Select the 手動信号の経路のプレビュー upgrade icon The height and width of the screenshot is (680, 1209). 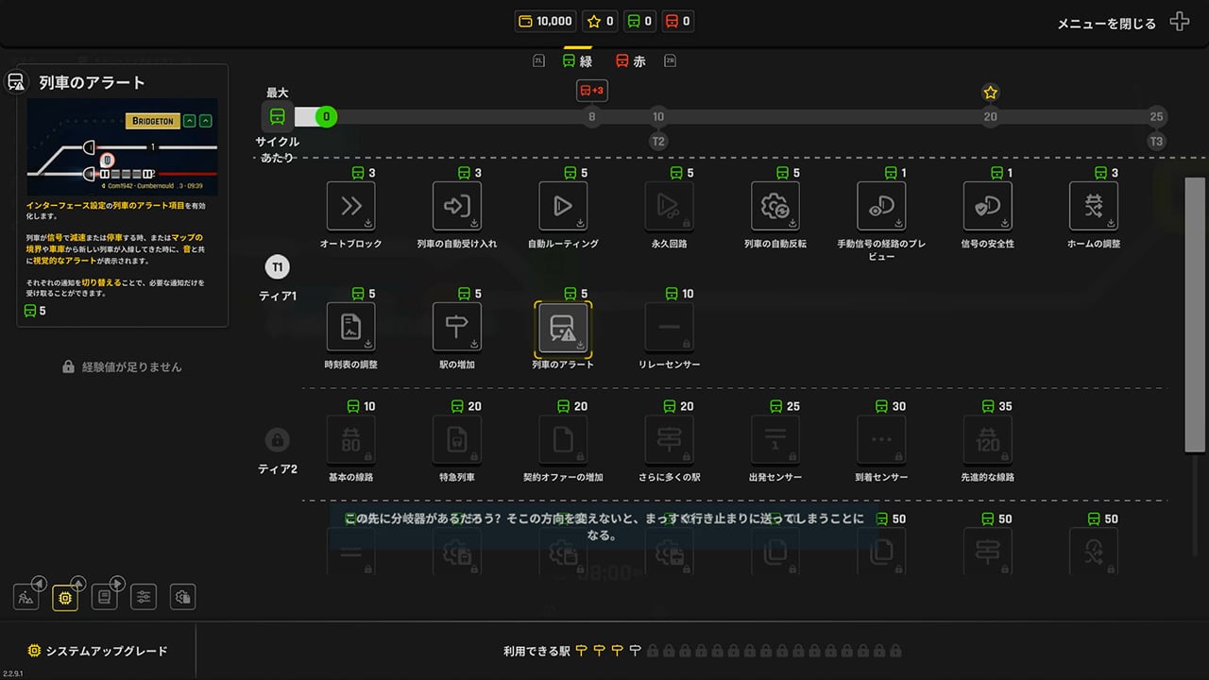881,206
